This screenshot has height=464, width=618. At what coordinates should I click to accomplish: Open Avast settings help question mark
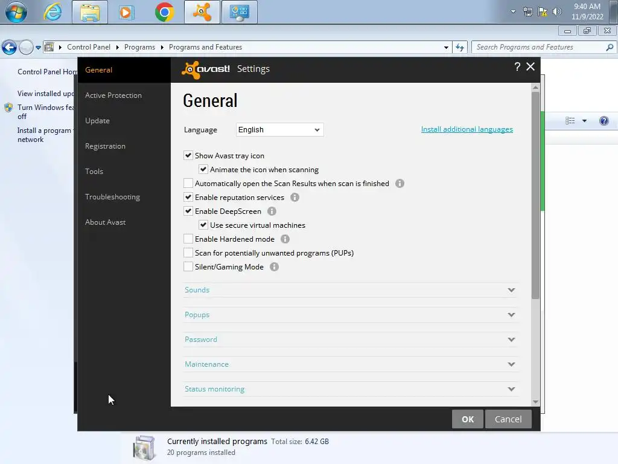pos(517,66)
